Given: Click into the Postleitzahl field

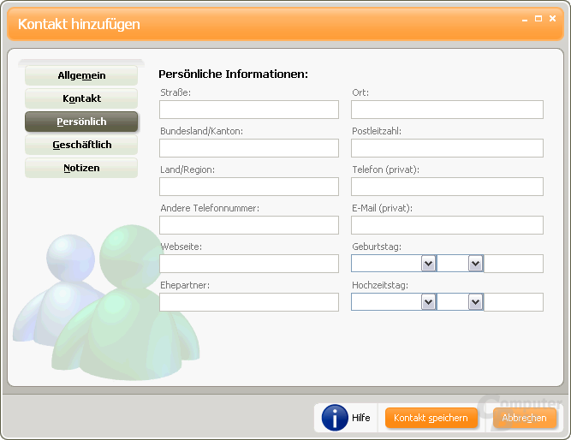Looking at the screenshot, I should pos(447,148).
